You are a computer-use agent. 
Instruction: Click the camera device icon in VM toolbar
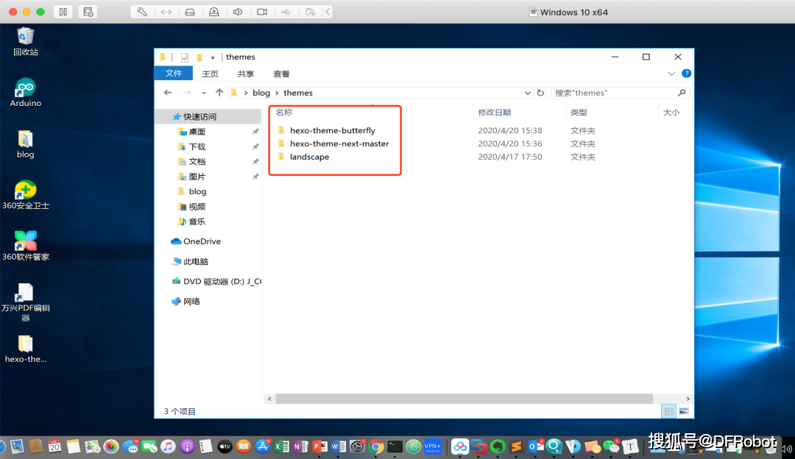pyautogui.click(x=261, y=12)
